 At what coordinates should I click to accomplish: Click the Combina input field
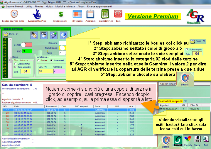tap(59, 71)
